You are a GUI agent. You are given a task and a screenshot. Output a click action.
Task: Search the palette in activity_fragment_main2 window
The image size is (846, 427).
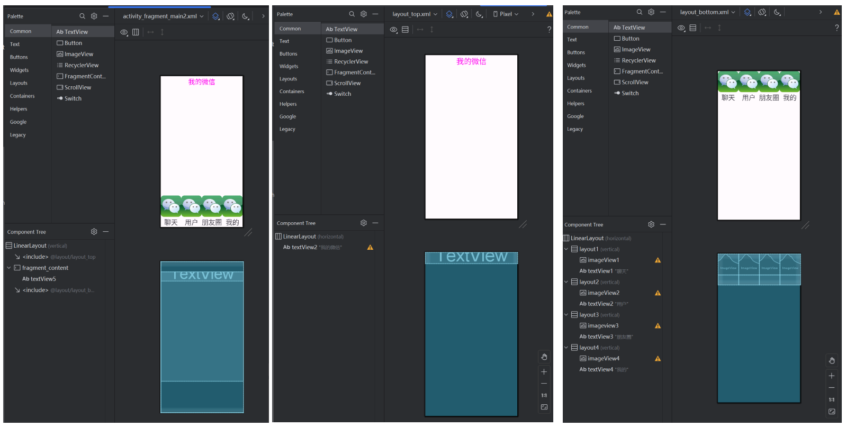click(x=82, y=16)
